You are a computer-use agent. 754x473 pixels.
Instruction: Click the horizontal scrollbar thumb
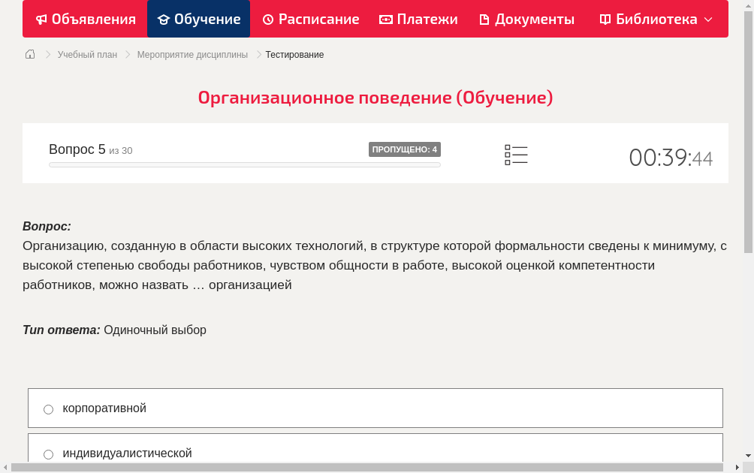pos(367,467)
